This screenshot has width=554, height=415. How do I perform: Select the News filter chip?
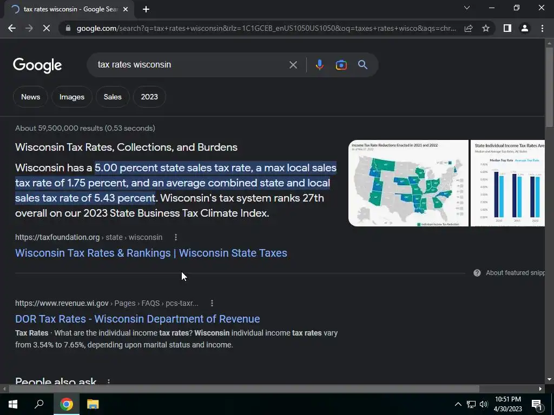(30, 97)
